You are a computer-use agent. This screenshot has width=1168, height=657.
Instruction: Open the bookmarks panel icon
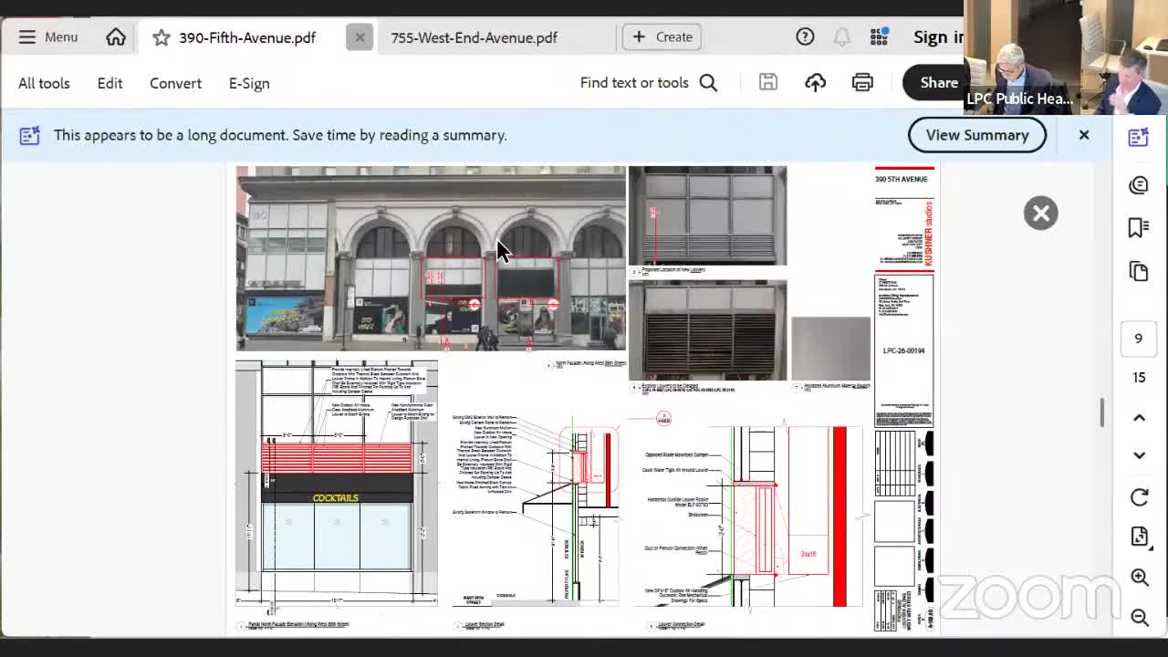[1139, 227]
